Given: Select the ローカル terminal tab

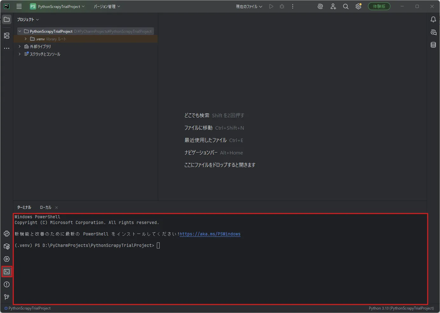Looking at the screenshot, I should click(46, 208).
